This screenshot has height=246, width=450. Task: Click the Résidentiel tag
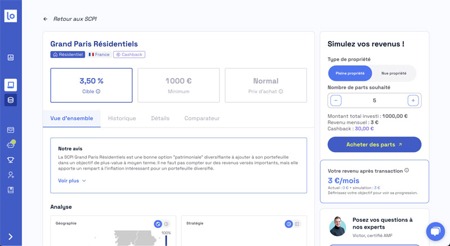(67, 54)
